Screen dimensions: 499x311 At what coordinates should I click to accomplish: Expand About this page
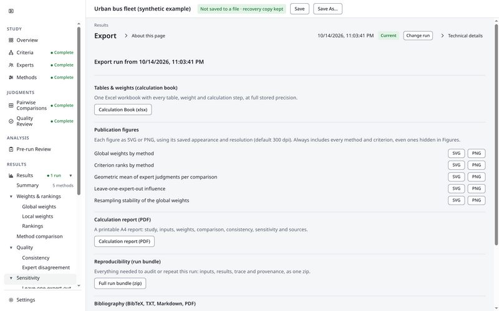point(145,36)
